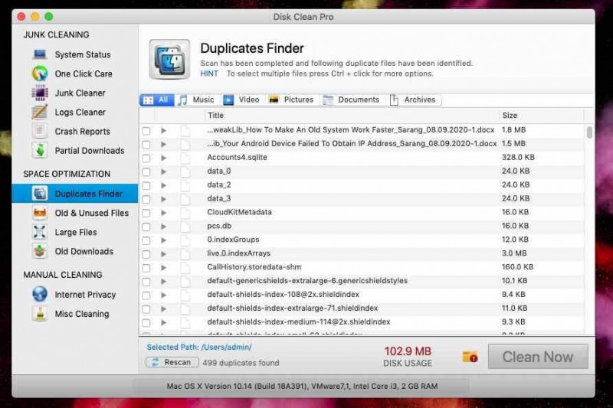Viewport: 613px width, 408px height.
Task: Click the Video play tab icon
Action: click(228, 100)
